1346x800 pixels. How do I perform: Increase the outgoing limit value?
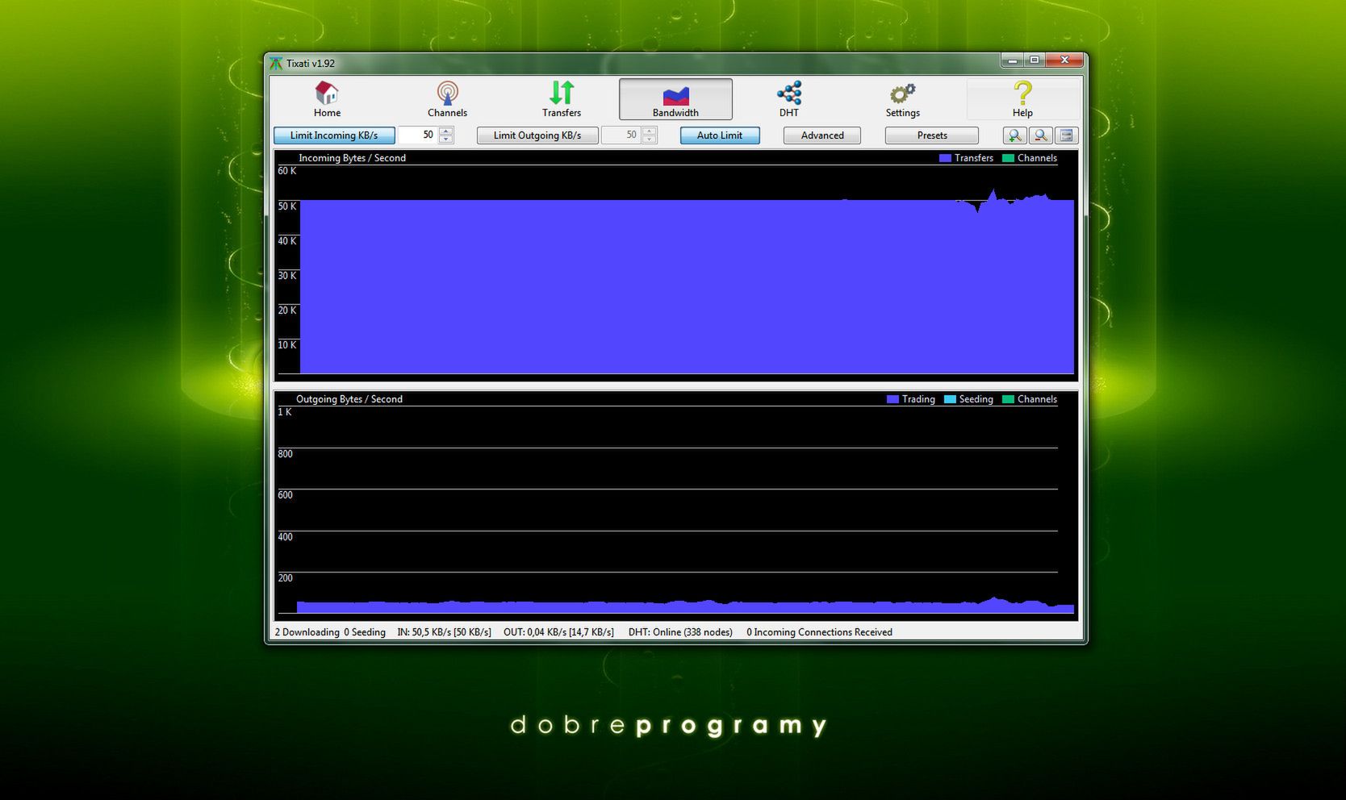click(x=649, y=131)
